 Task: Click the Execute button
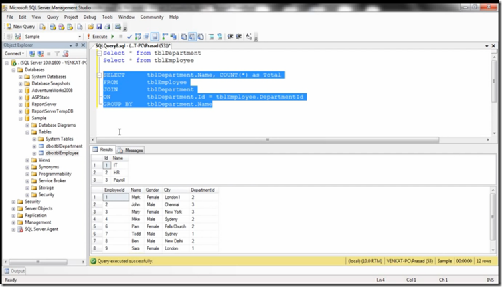click(x=98, y=37)
